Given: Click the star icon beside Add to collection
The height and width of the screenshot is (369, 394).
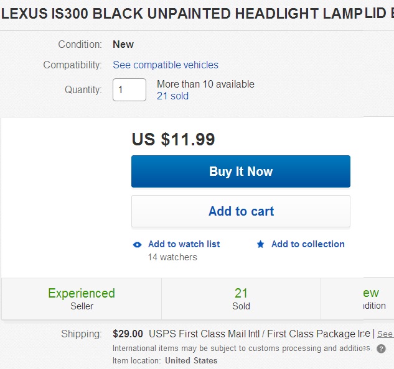Looking at the screenshot, I should (x=261, y=245).
